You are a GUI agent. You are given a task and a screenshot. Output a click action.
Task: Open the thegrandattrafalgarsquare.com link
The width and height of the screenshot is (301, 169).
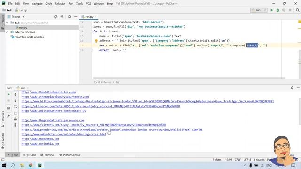coord(53,120)
